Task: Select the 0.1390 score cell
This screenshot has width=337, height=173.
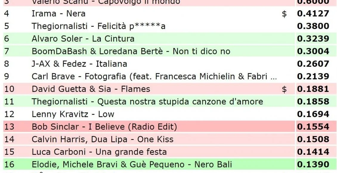Action: (313, 164)
